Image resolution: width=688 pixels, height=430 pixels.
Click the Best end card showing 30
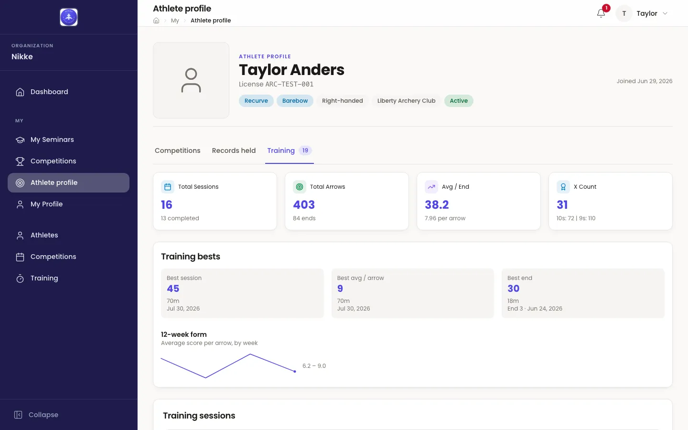tap(583, 293)
